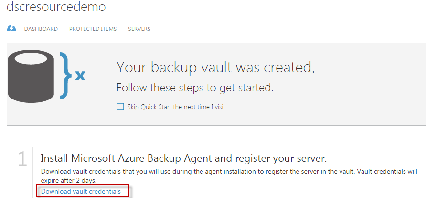
Task: Open the Protected Items tab
Action: [x=93, y=29]
